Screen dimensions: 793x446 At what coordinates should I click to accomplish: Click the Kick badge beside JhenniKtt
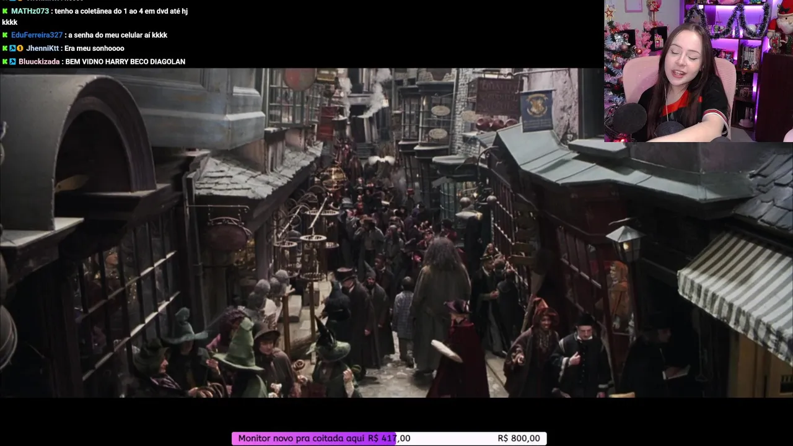pos(5,48)
